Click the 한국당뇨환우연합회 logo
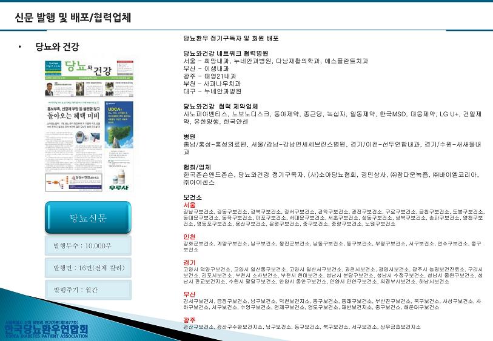Viewport: 493px width, 341px height. pyautogui.click(x=47, y=329)
